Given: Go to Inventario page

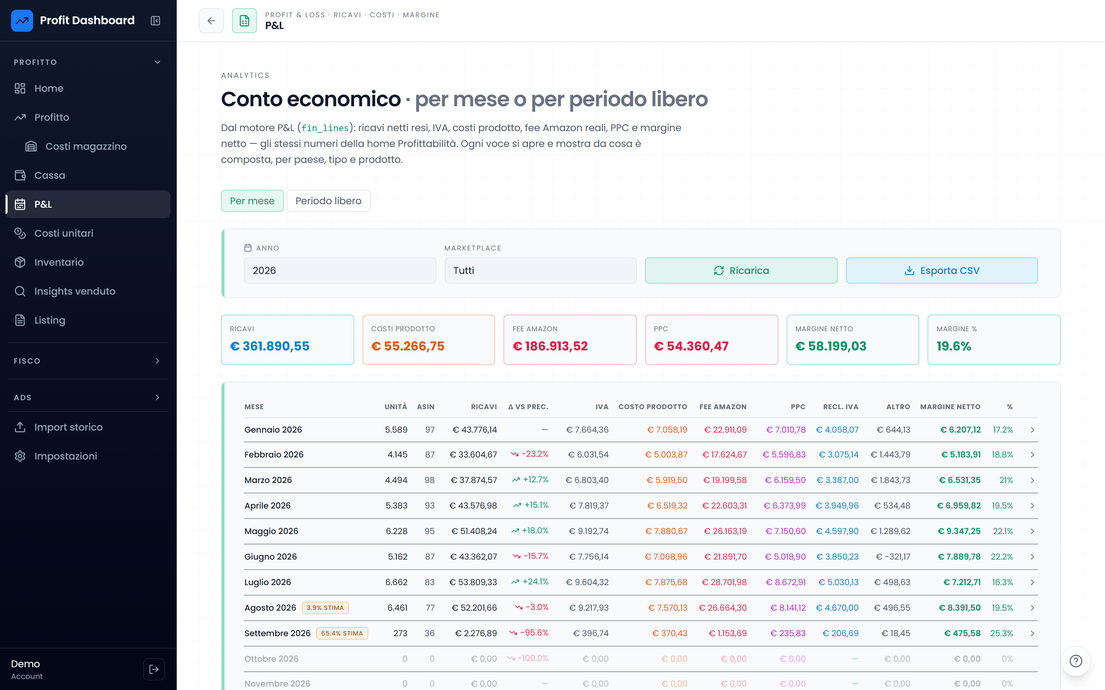Looking at the screenshot, I should (x=88, y=262).
